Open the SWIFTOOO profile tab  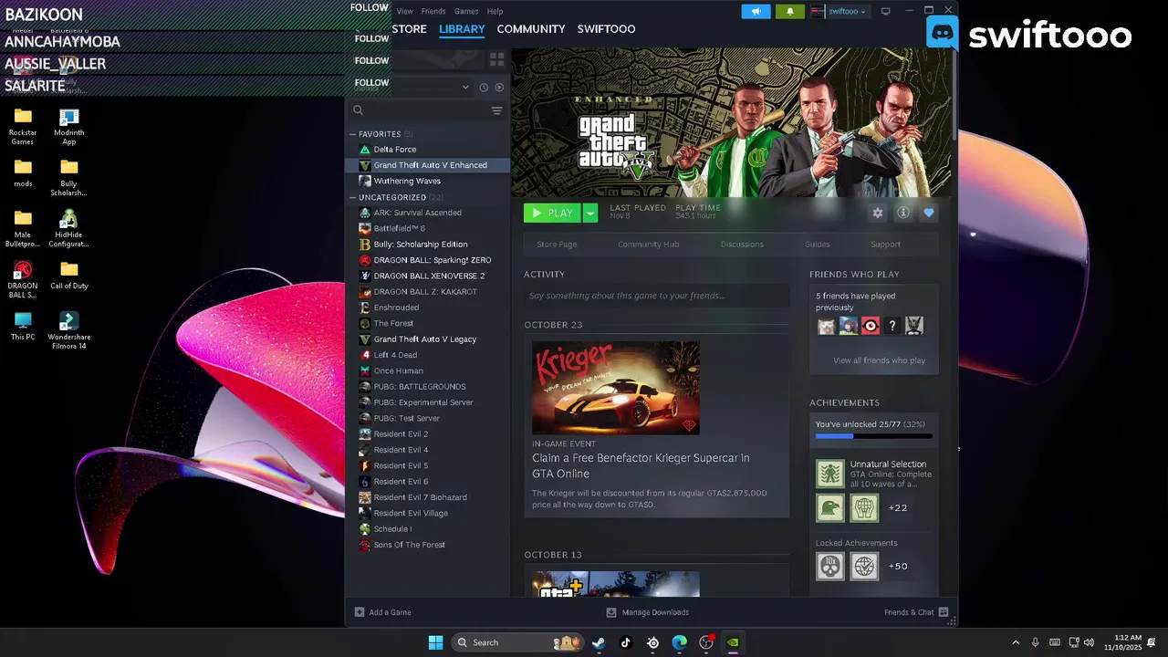pos(606,28)
